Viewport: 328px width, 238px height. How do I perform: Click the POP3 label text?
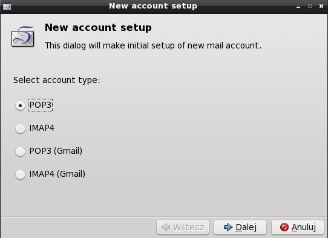coord(41,105)
